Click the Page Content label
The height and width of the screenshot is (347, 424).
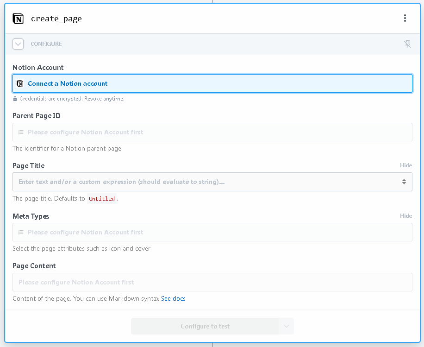[34, 266]
